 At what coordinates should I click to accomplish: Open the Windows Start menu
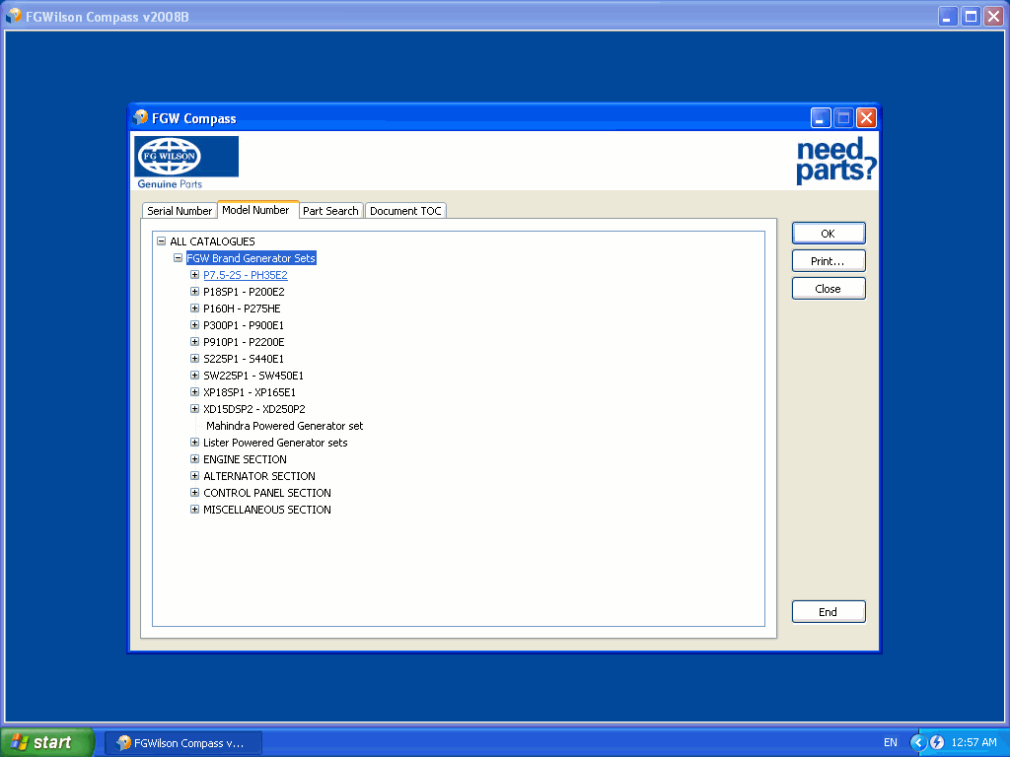[47, 742]
